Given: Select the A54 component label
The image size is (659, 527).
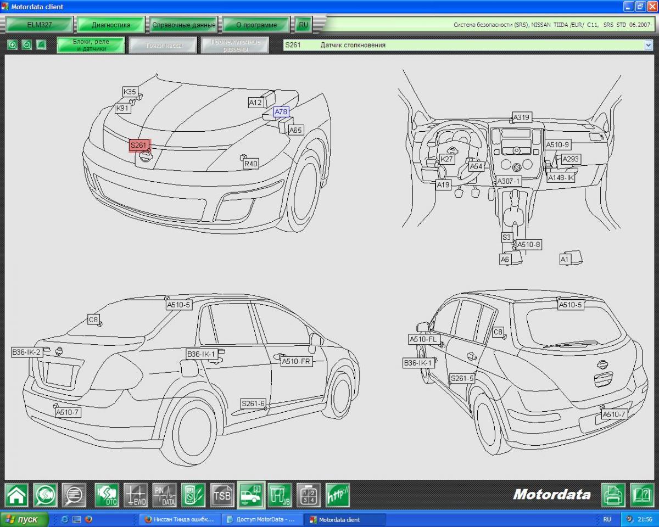Looking at the screenshot, I should pyautogui.click(x=476, y=166).
